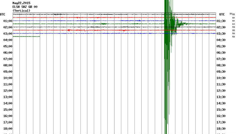
Task: Click the UTC label on left axis
Action: [x=3, y=14]
